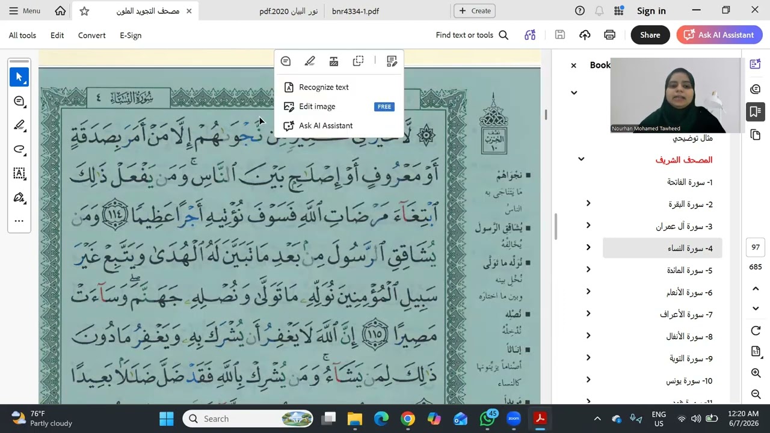Open notifications bell
This screenshot has width=770, height=433.
point(599,11)
